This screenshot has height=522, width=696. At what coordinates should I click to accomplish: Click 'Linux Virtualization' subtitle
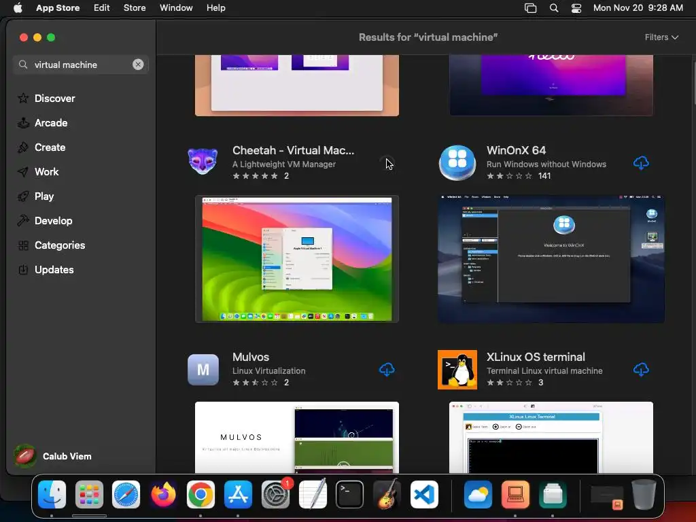(268, 370)
